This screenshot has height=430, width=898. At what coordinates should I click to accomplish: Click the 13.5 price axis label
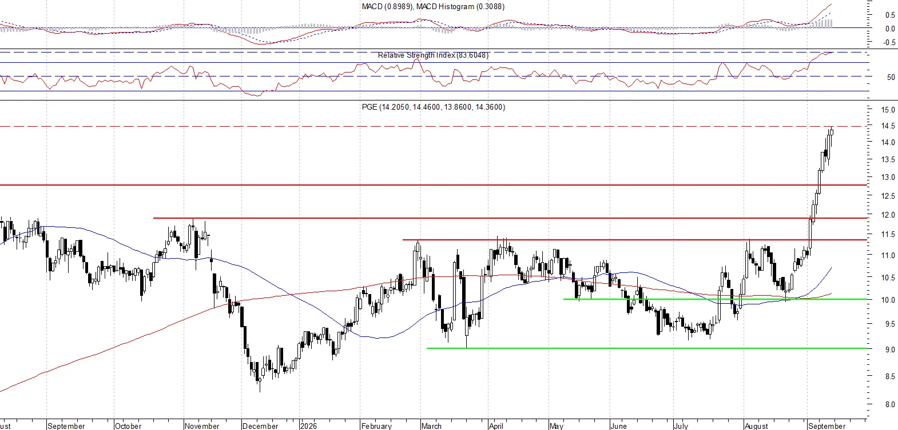[888, 159]
